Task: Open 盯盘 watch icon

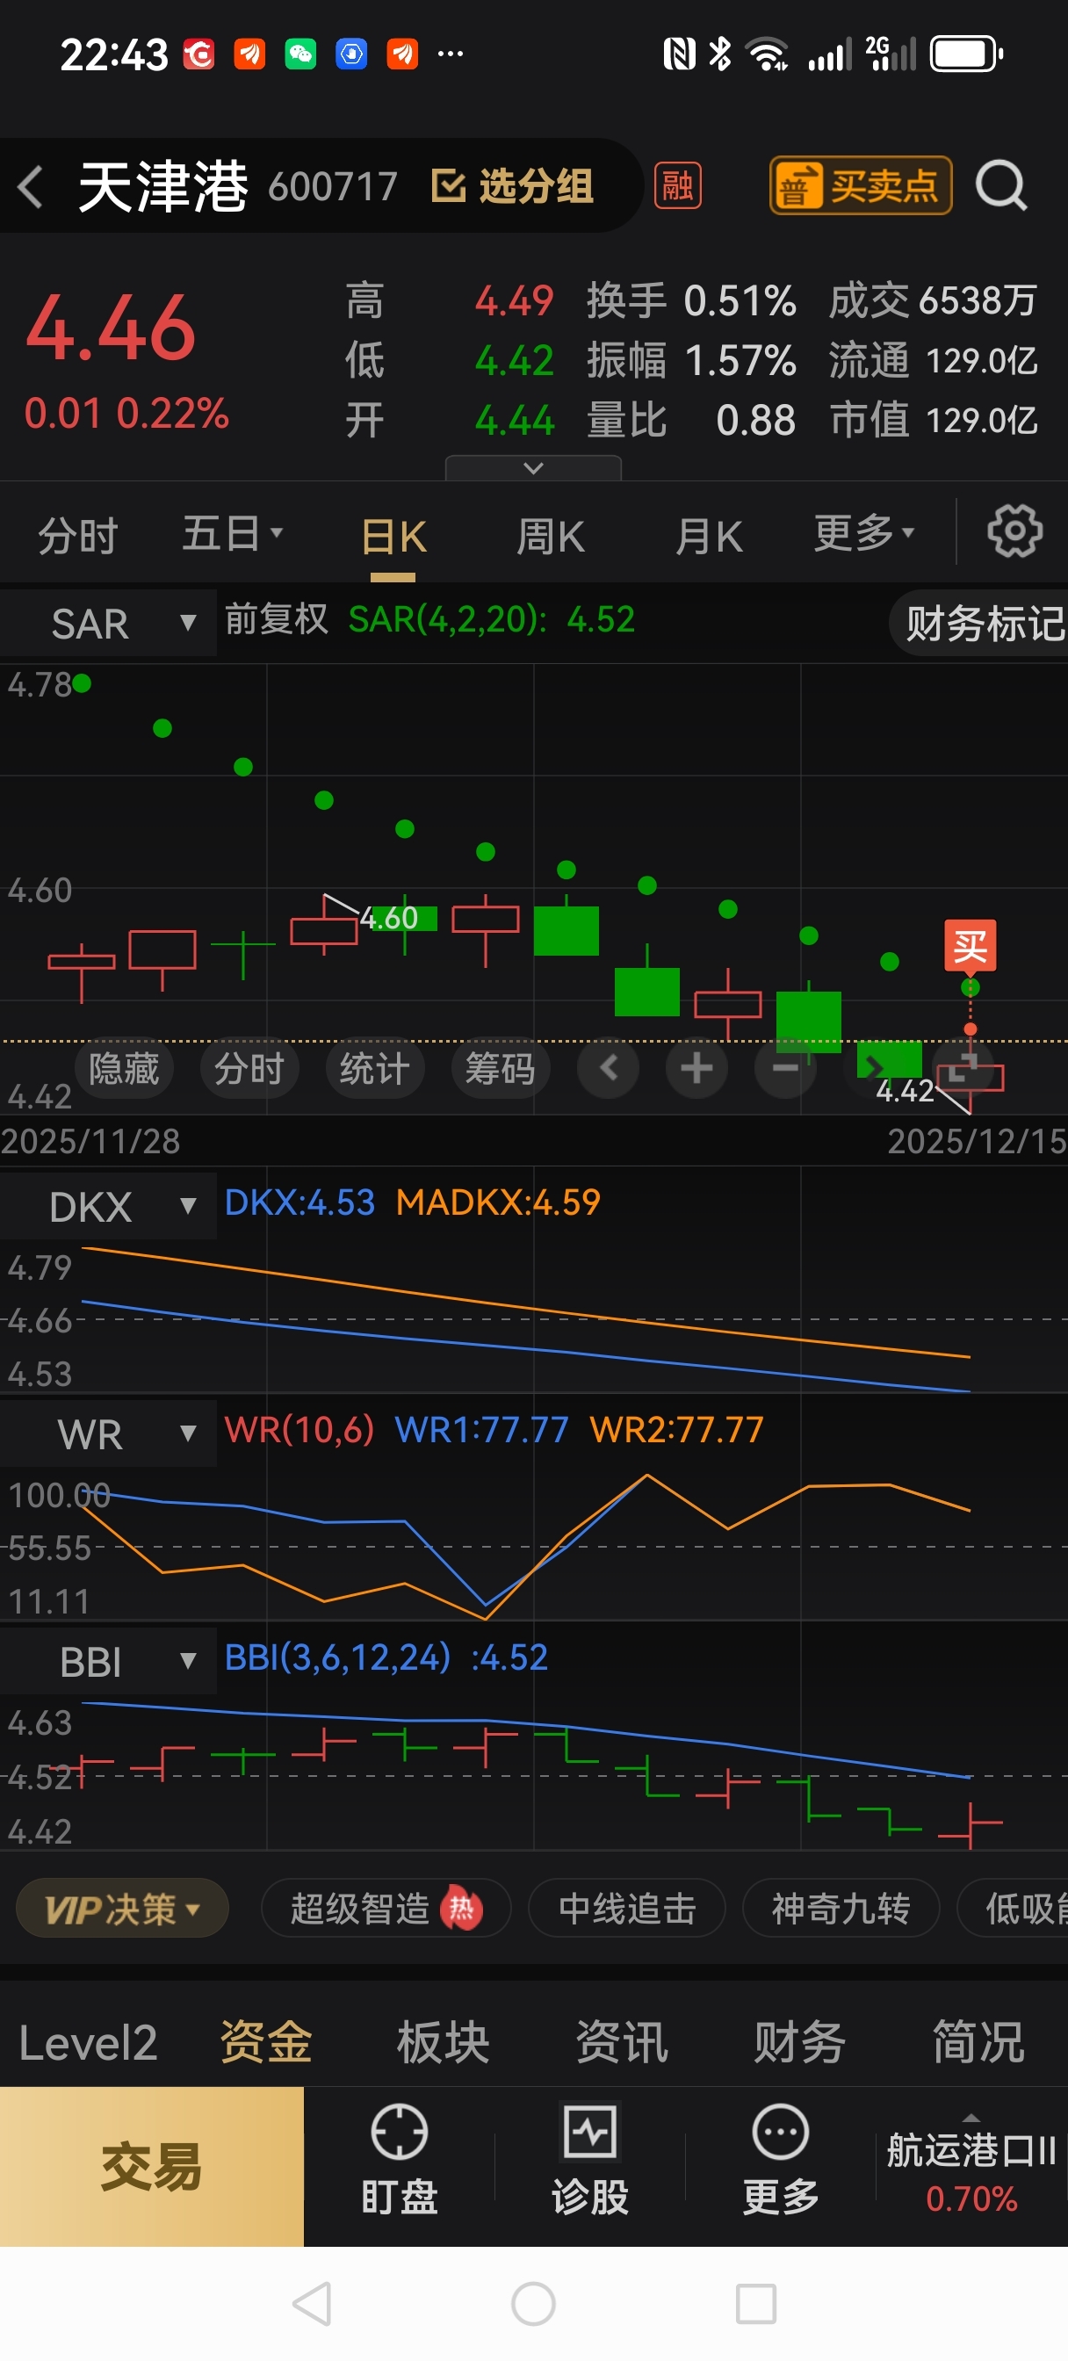Action: point(399,2159)
